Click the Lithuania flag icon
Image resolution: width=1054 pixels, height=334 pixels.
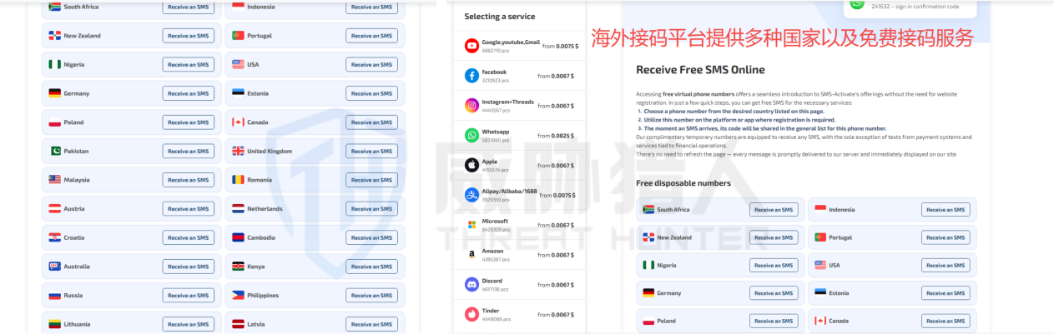coord(55,324)
